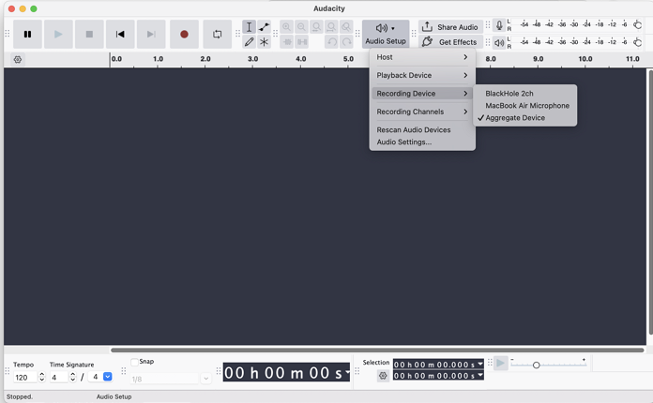Open selection end time format dropdown
Image resolution: width=653 pixels, height=403 pixels.
click(480, 375)
